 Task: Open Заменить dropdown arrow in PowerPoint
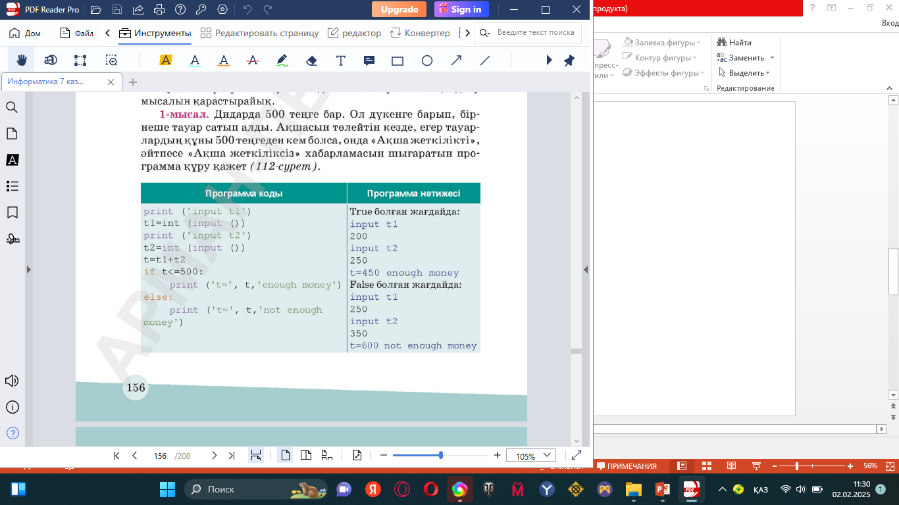(x=772, y=58)
